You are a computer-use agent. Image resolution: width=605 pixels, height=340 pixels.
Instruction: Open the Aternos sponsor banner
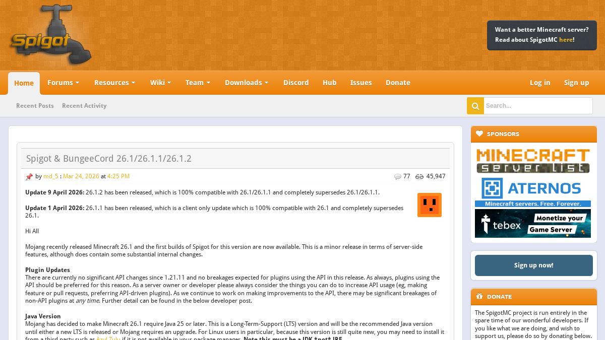coord(533,192)
